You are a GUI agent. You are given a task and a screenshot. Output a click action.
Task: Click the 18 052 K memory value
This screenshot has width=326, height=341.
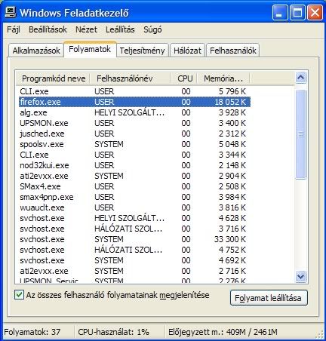point(230,102)
